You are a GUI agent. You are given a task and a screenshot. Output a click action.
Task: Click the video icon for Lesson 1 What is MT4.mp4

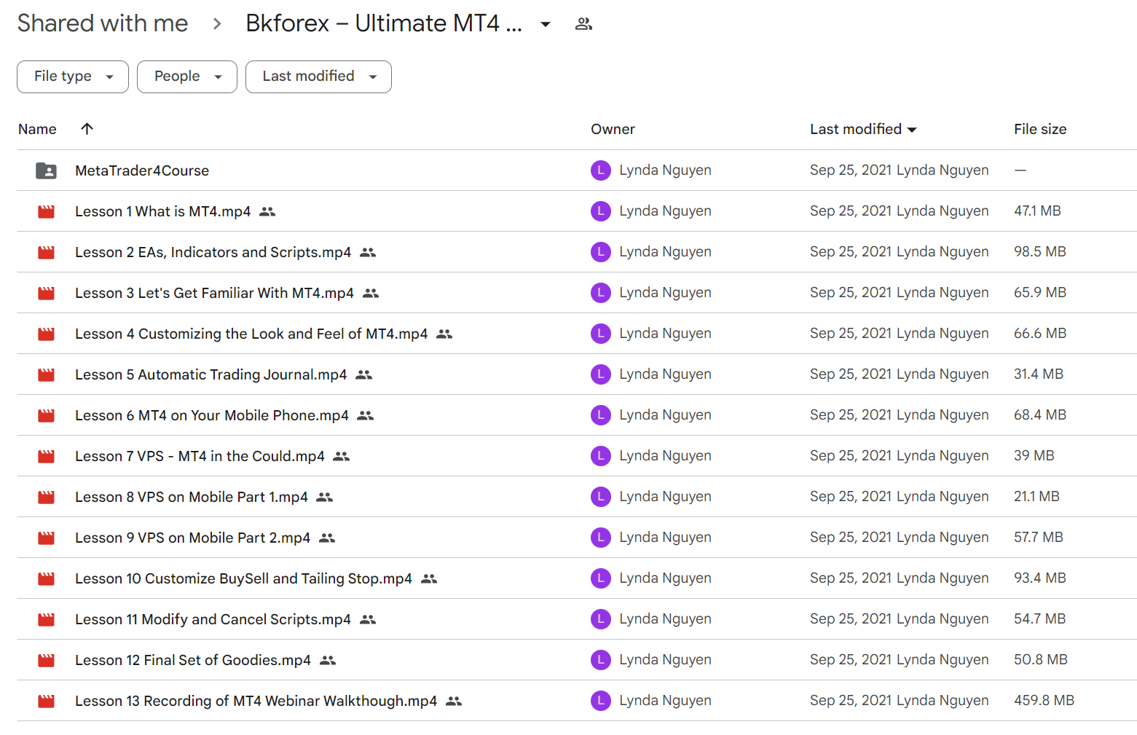click(x=46, y=212)
